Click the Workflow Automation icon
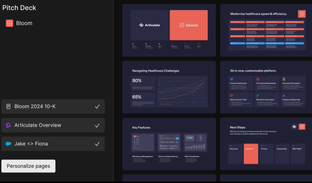This screenshot has width=312, height=183. point(258,95)
